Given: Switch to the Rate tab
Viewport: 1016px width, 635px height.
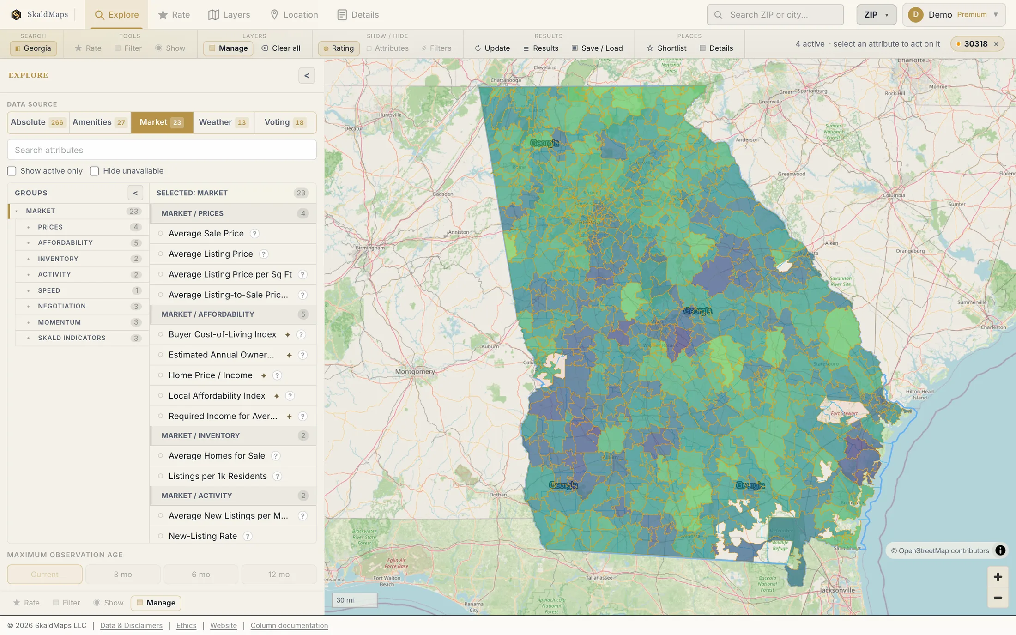Looking at the screenshot, I should (174, 14).
